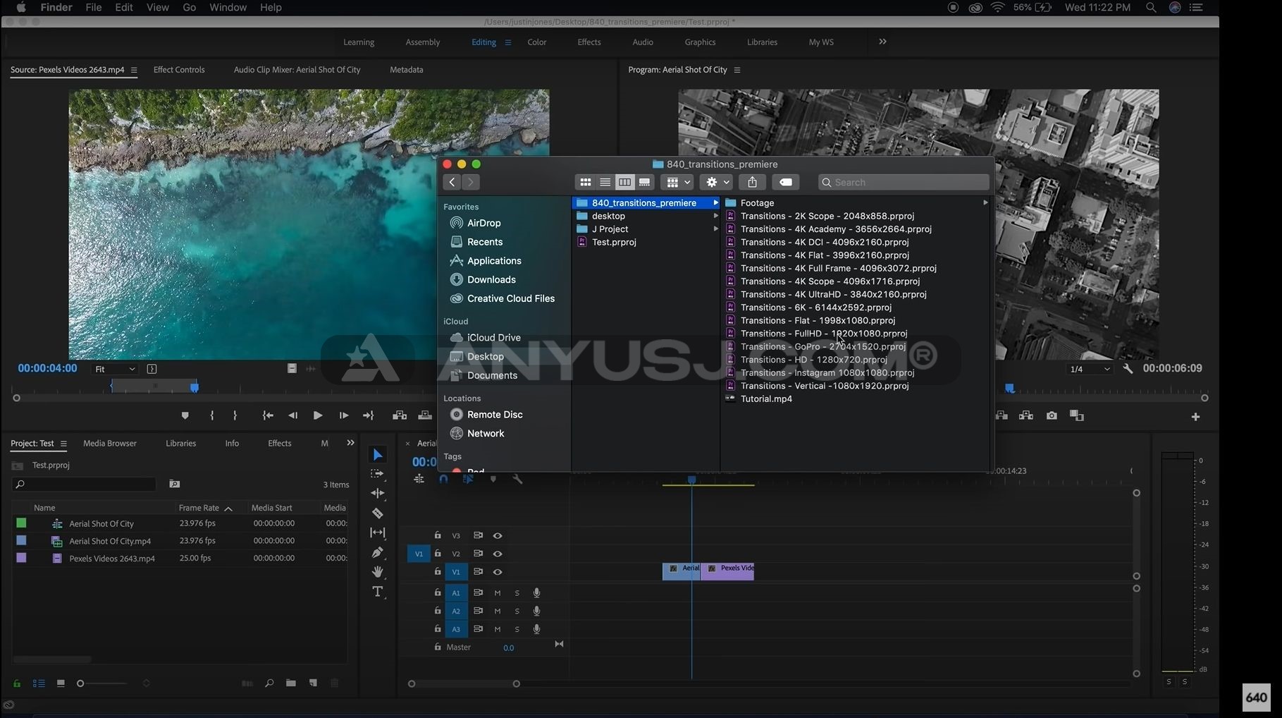
Task: Toggle V3 track output eye
Action: 498,535
